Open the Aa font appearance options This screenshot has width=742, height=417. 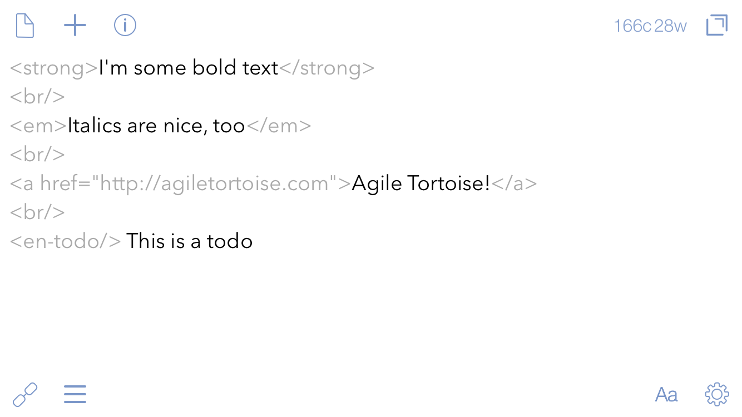[666, 395]
